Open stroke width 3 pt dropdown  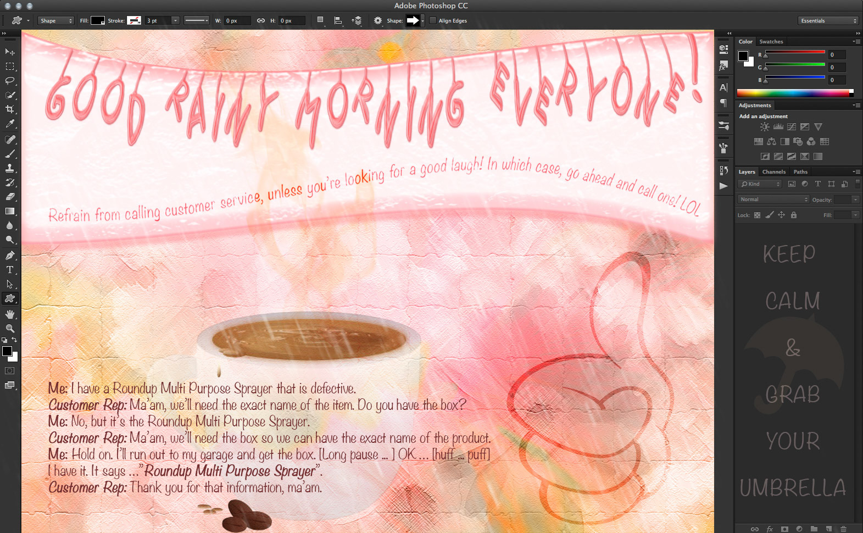pos(175,21)
